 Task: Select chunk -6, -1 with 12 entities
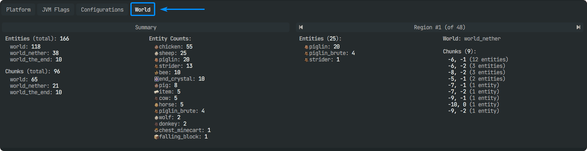tap(478, 59)
